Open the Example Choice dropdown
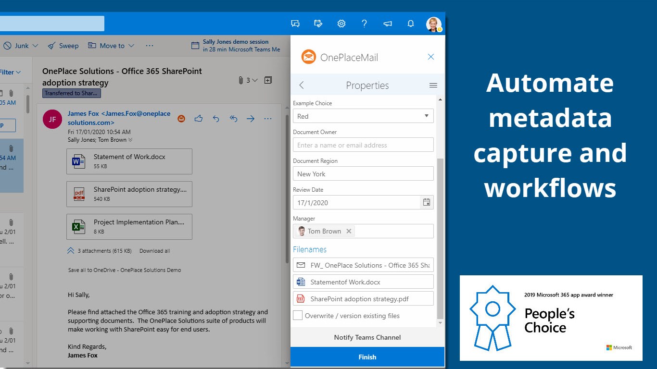Viewport: 657px width, 369px height. pos(363,116)
